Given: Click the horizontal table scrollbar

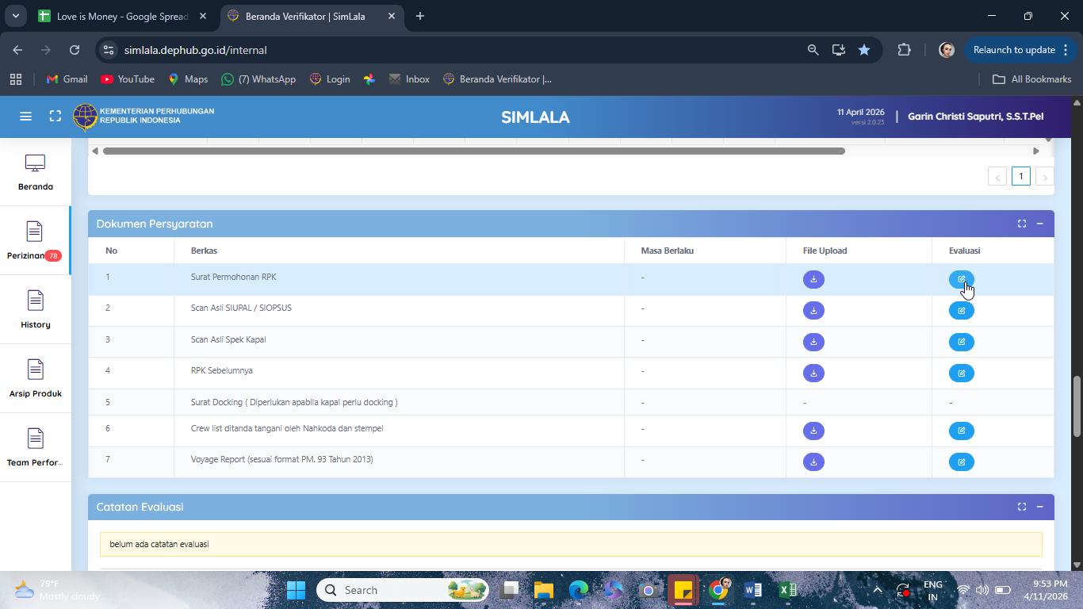Looking at the screenshot, I should click(473, 151).
